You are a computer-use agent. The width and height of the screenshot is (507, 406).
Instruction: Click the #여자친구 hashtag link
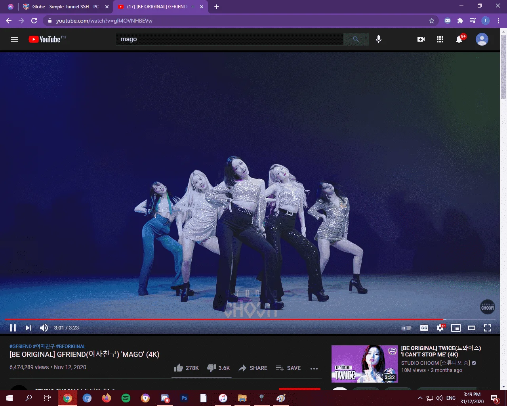point(44,346)
